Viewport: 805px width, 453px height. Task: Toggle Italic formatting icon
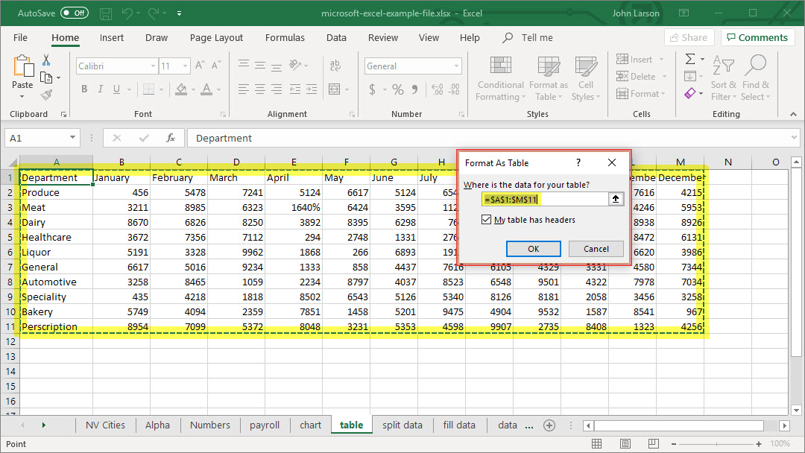(x=101, y=89)
